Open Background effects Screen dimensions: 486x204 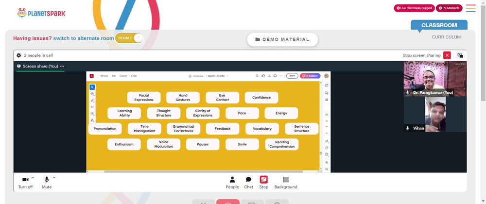(286, 183)
